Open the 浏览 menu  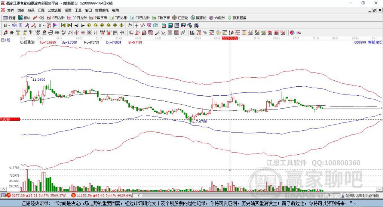21,10
